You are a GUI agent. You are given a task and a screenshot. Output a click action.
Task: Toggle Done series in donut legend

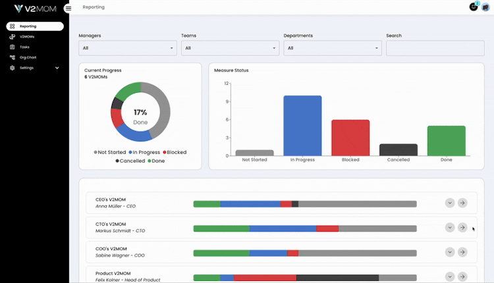pyautogui.click(x=156, y=161)
